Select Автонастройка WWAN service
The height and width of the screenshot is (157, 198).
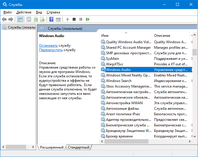click(146, 103)
